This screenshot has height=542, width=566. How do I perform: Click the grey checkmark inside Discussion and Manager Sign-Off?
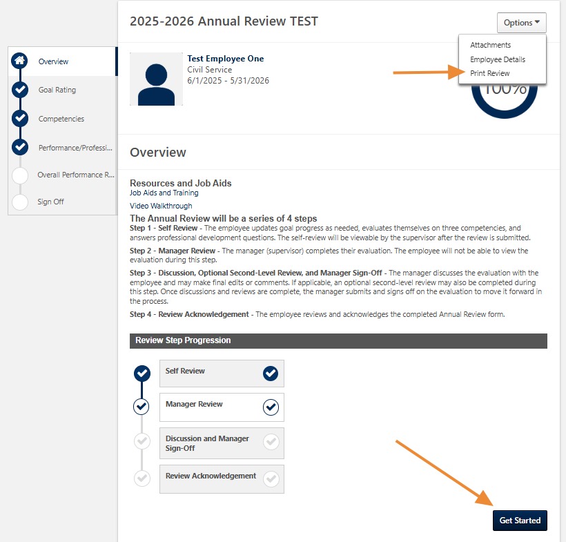tap(271, 442)
